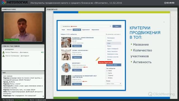Click the 02:45:50 session timer
179x101 pixels.
[x=170, y=3]
